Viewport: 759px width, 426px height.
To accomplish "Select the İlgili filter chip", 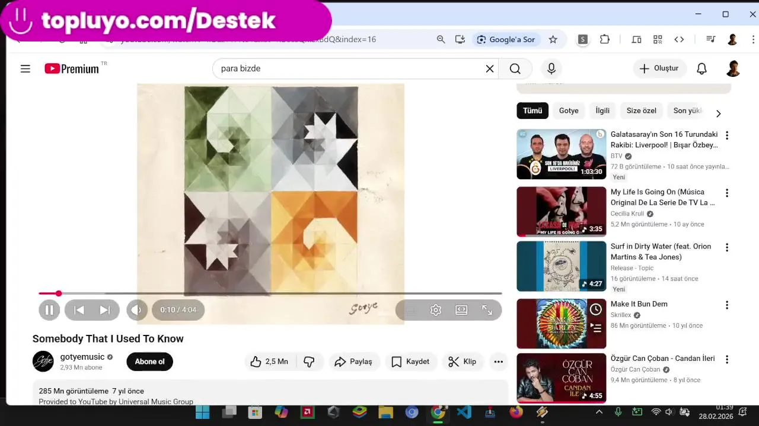I will pos(602,111).
